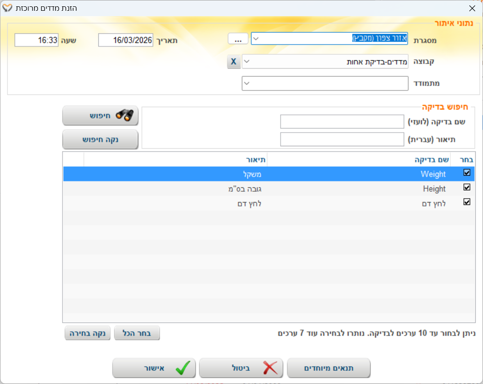Expand the מתמודד dropdown
483x384 pixels.
(x=247, y=84)
